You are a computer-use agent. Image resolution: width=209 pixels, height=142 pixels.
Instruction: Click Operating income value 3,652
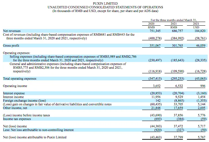point(156,86)
